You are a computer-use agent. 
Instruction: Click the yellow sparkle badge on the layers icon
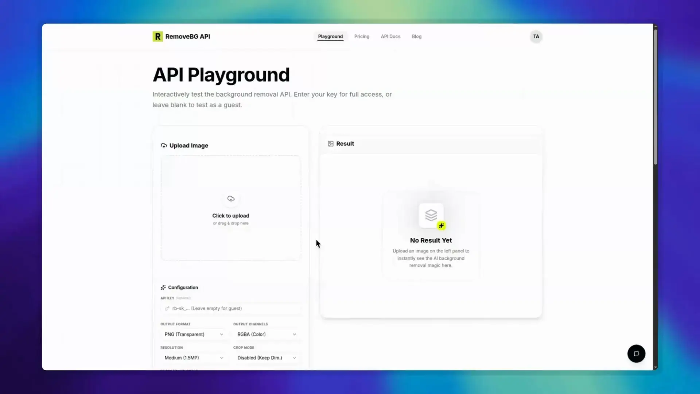[x=442, y=225]
